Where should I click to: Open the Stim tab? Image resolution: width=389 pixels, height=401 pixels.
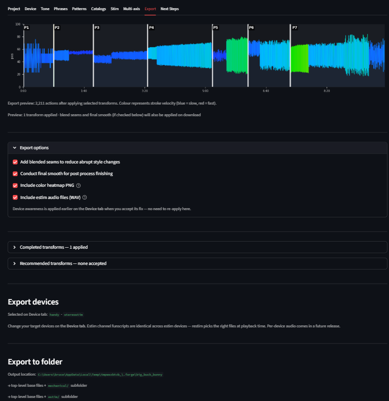point(115,9)
